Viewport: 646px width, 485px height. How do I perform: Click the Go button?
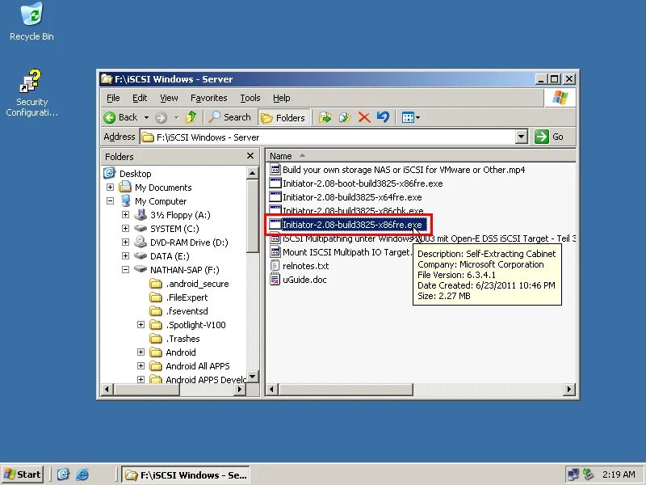pyautogui.click(x=549, y=137)
